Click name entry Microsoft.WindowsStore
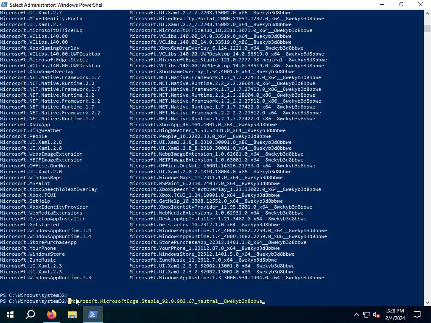Screen dimensions: 431x323 32,254
